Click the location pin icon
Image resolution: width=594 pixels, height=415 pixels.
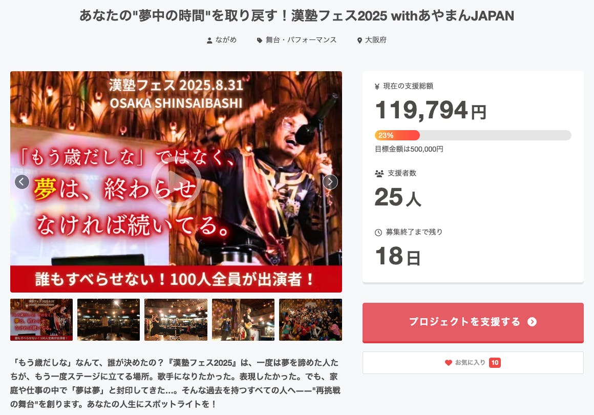pos(359,40)
